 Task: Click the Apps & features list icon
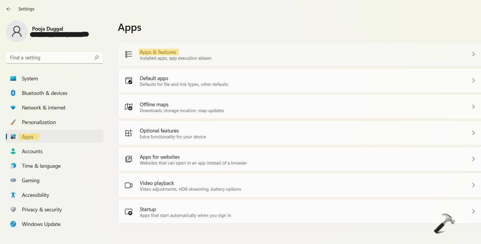(129, 54)
